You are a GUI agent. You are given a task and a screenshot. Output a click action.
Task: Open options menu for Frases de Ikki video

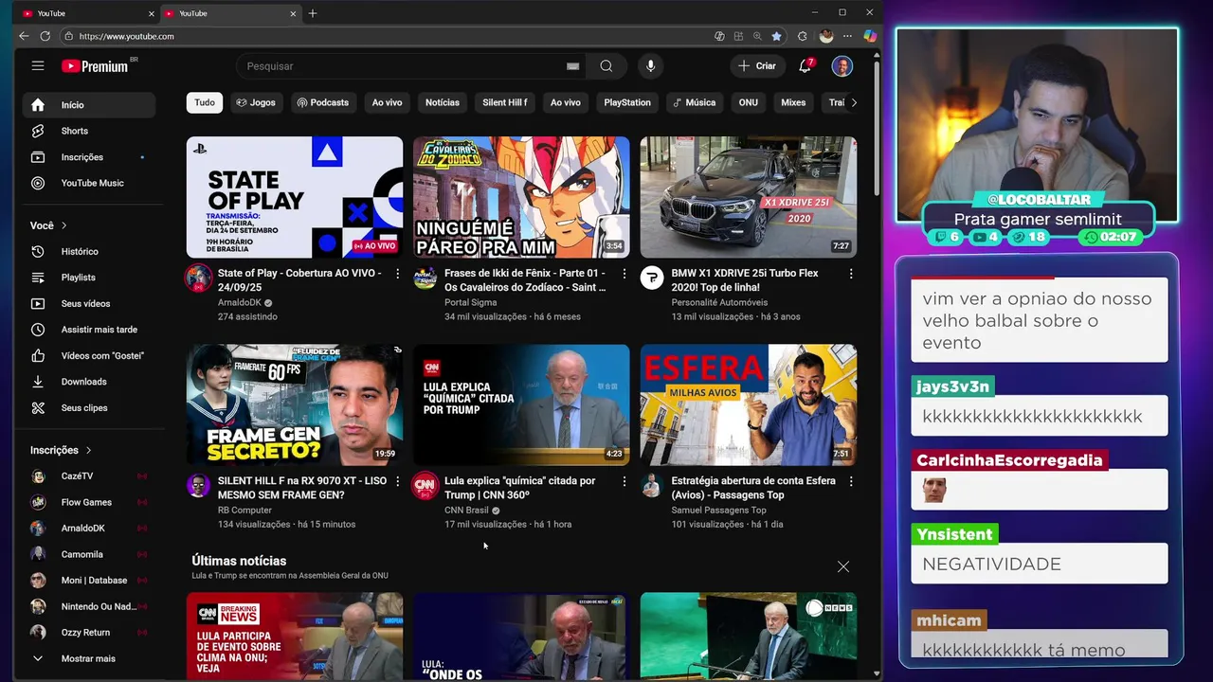pyautogui.click(x=624, y=274)
